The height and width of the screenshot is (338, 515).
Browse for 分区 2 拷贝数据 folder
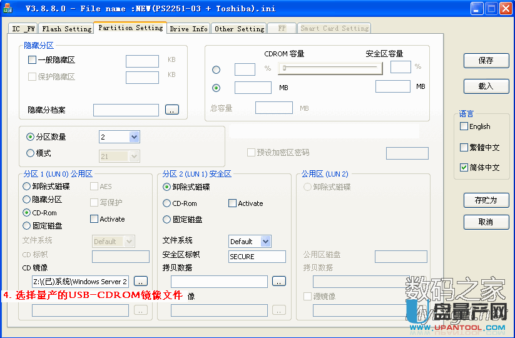pyautogui.click(x=279, y=281)
